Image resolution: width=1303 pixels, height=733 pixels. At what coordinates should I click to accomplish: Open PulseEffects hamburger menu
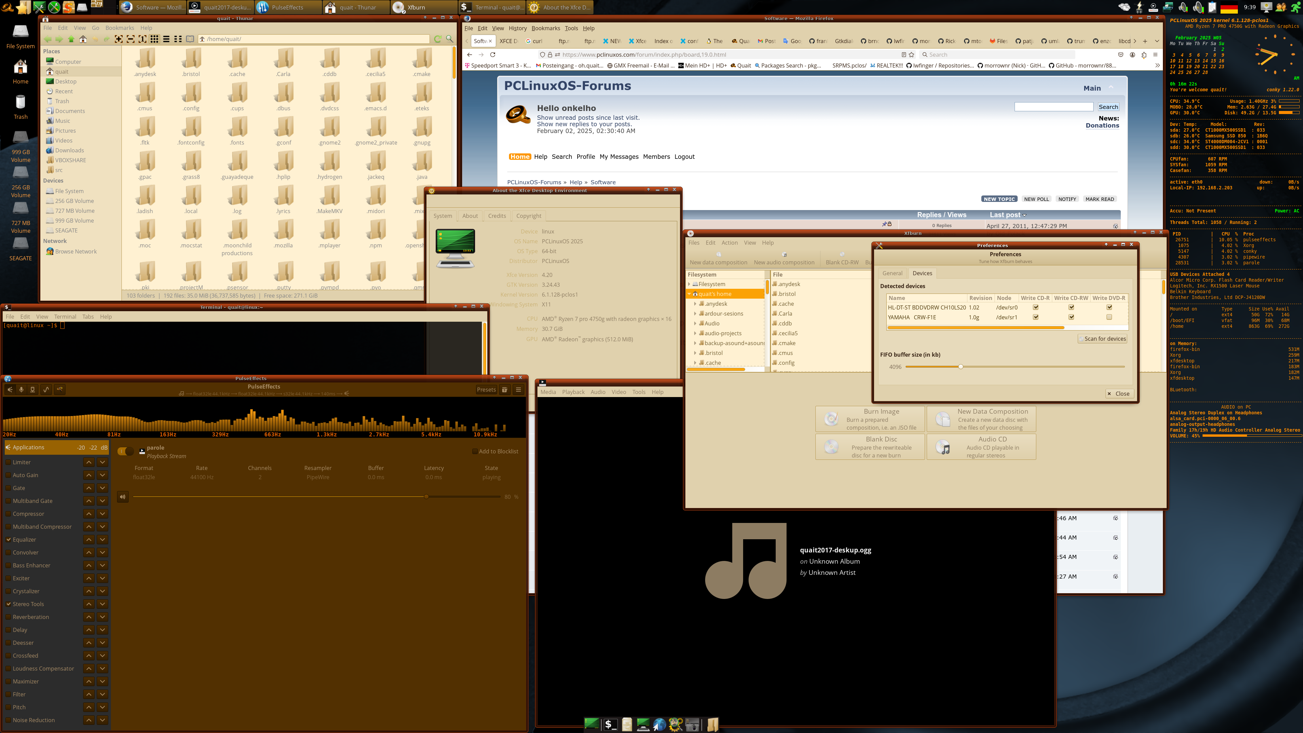tap(518, 390)
